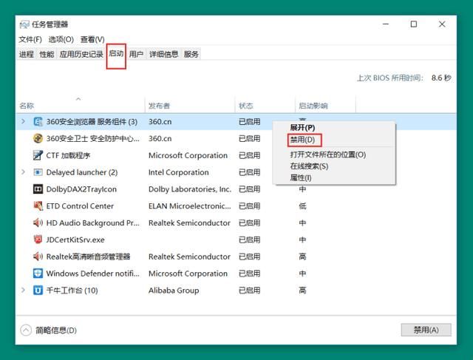Viewport: 473px width, 360px height.
Task: Select the DolbyDAX2TrayIcon name text
Action: pos(81,189)
